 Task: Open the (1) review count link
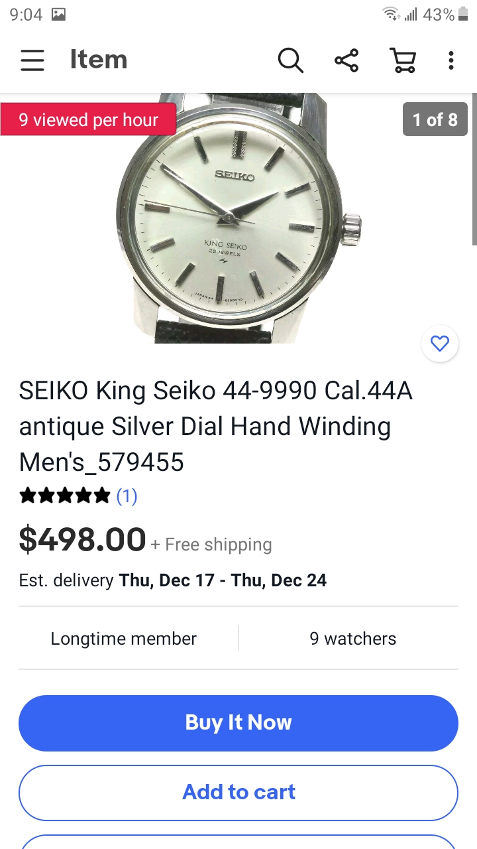click(x=127, y=495)
